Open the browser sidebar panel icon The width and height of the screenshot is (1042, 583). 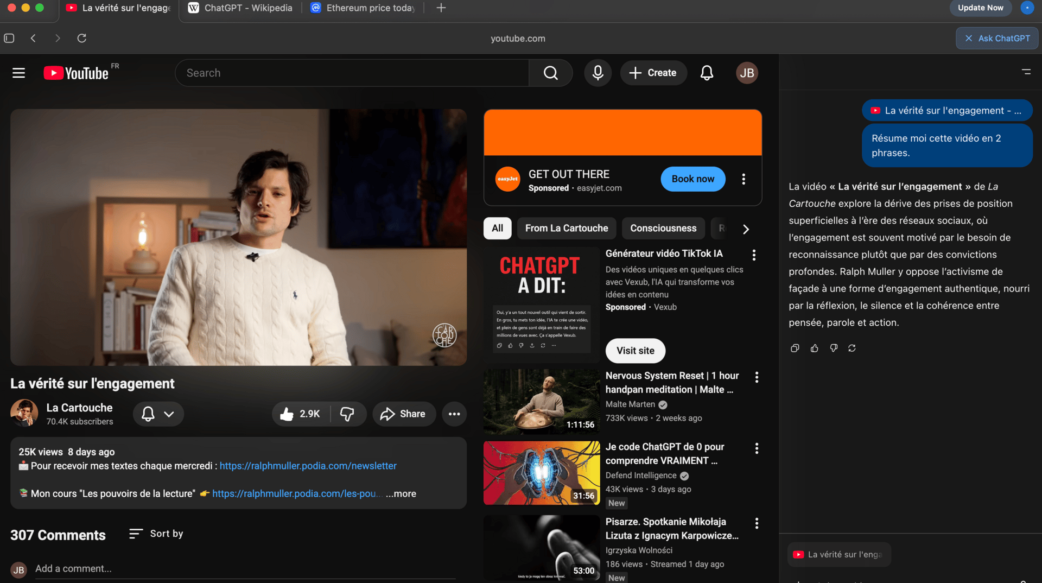pyautogui.click(x=9, y=38)
